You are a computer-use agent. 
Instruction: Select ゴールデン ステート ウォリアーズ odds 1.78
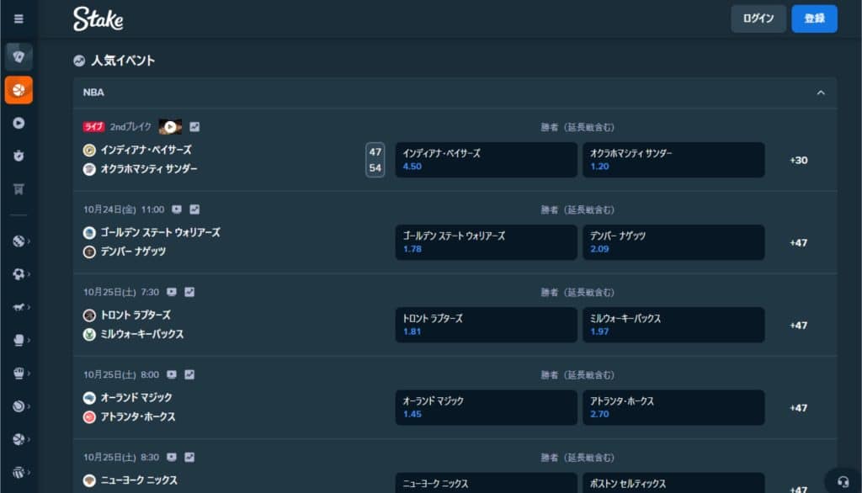point(486,242)
